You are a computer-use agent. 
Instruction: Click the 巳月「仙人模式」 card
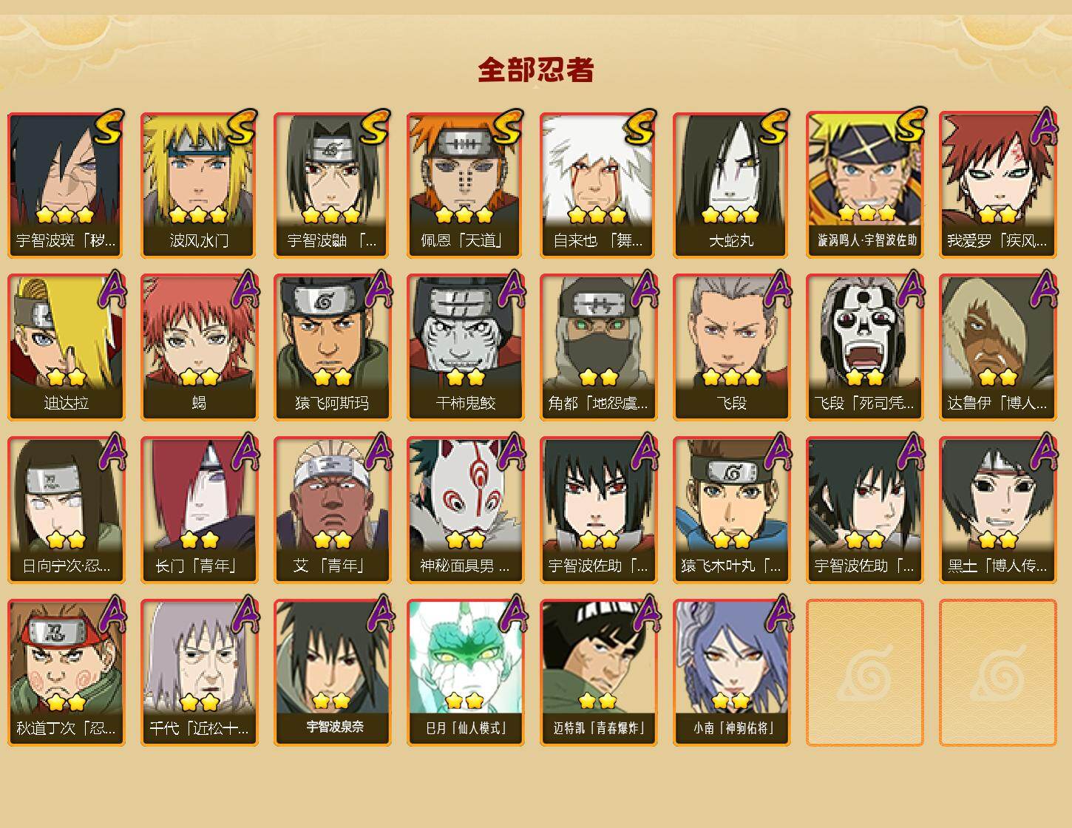tap(465, 673)
